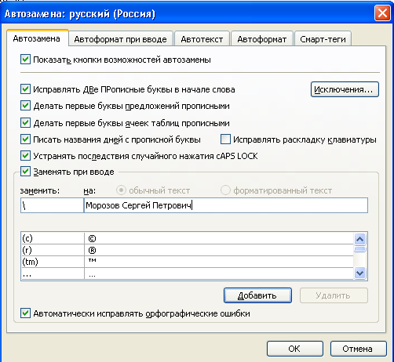This screenshot has width=394, height=362.
Task: Close the Автозамена dialog window
Action: pos(382,13)
